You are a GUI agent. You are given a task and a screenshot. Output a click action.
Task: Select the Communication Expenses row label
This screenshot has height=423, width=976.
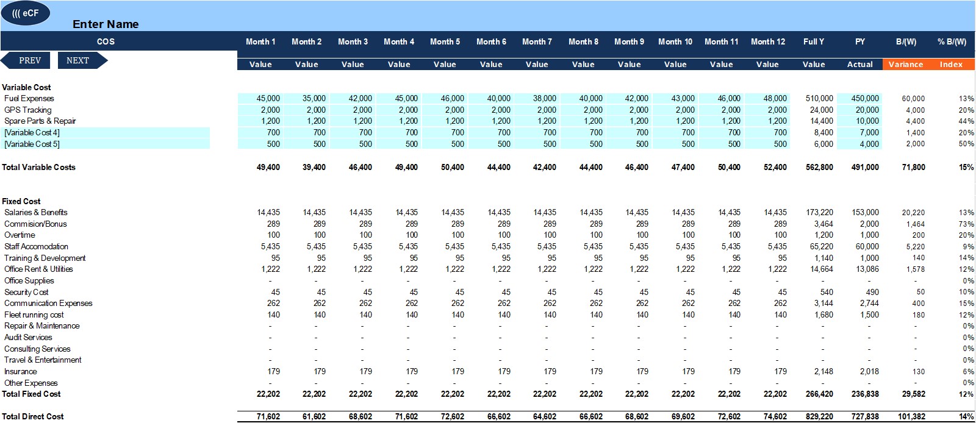pos(48,303)
